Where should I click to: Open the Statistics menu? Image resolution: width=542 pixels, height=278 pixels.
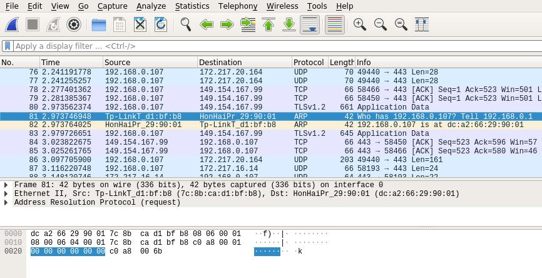pos(192,6)
